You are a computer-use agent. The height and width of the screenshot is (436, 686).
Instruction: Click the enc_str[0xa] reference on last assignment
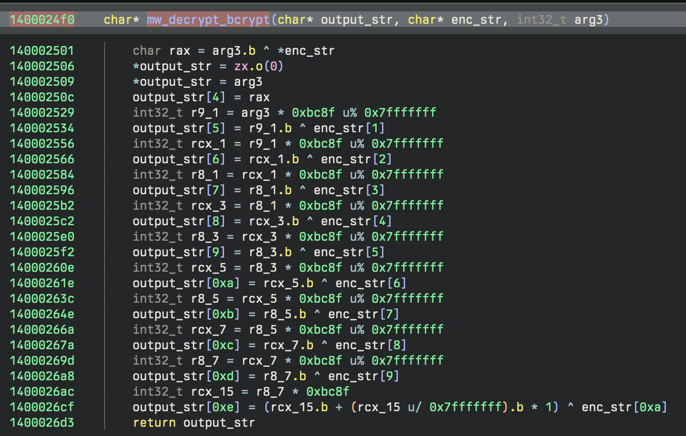coord(624,407)
